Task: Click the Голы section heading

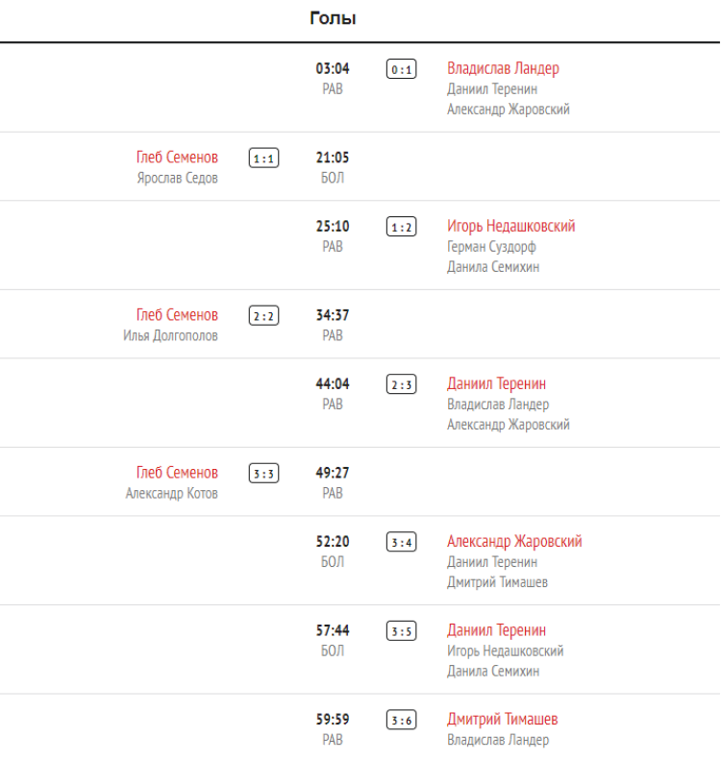Action: point(333,18)
